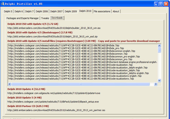The height and width of the screenshot is (119, 170).
Task: Open the File associations tab
Action: tap(102, 11)
